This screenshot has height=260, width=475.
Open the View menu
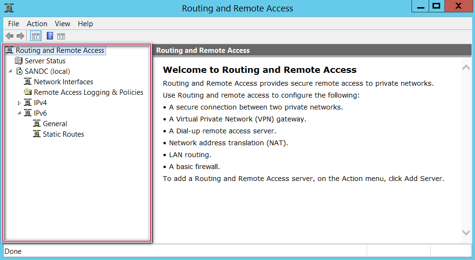(63, 24)
